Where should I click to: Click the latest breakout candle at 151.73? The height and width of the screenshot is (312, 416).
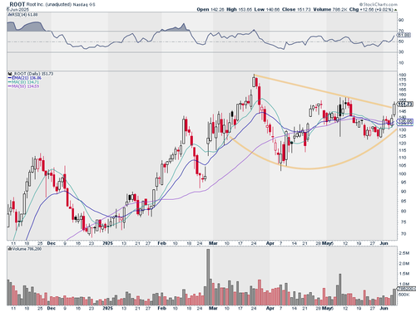pyautogui.click(x=394, y=110)
